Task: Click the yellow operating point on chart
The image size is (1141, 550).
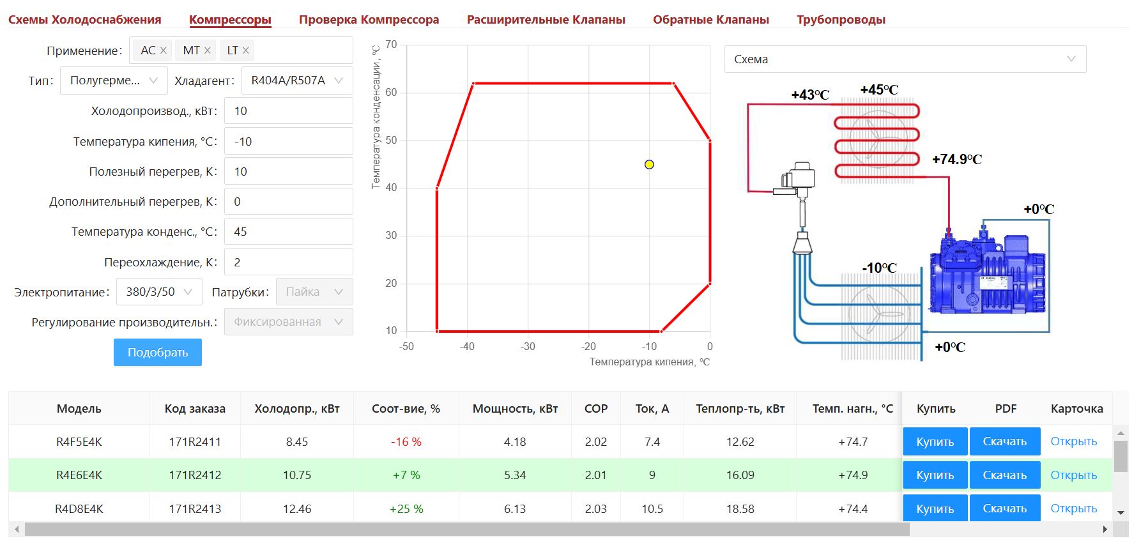Action: [x=649, y=164]
